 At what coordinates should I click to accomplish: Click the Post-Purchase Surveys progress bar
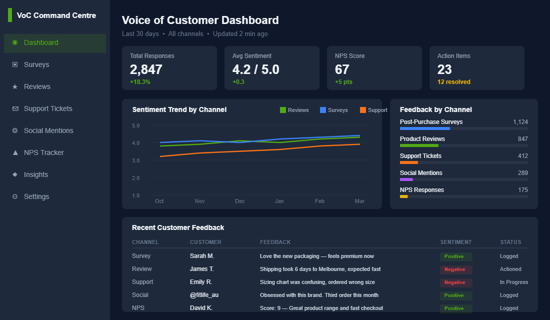463,128
